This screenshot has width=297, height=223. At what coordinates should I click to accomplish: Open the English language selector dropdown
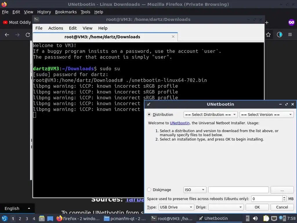[x=17, y=208]
